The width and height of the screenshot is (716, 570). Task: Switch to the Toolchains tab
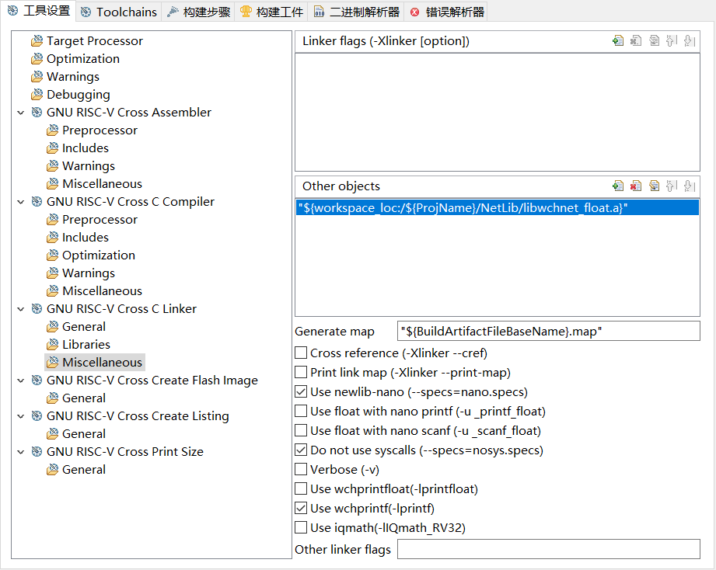pyautogui.click(x=119, y=12)
